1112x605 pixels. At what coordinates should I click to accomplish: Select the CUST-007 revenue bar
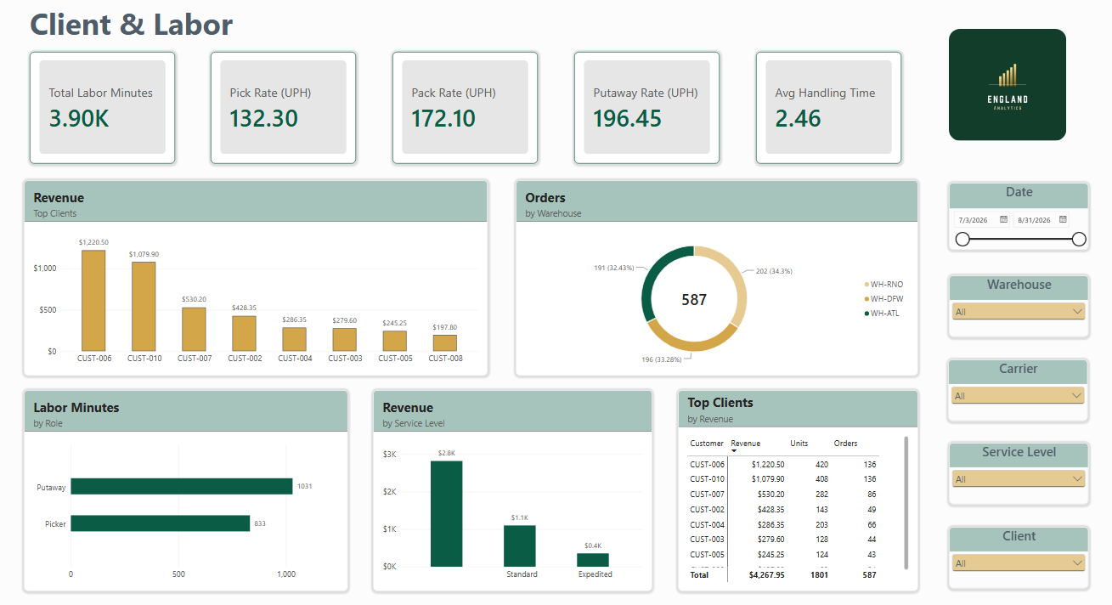[194, 329]
